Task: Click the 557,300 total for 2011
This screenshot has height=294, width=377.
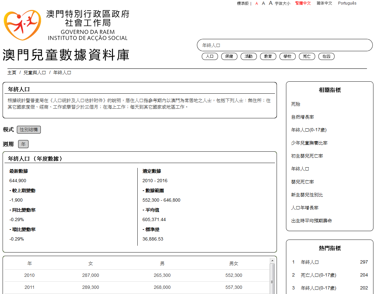Action: (234, 287)
